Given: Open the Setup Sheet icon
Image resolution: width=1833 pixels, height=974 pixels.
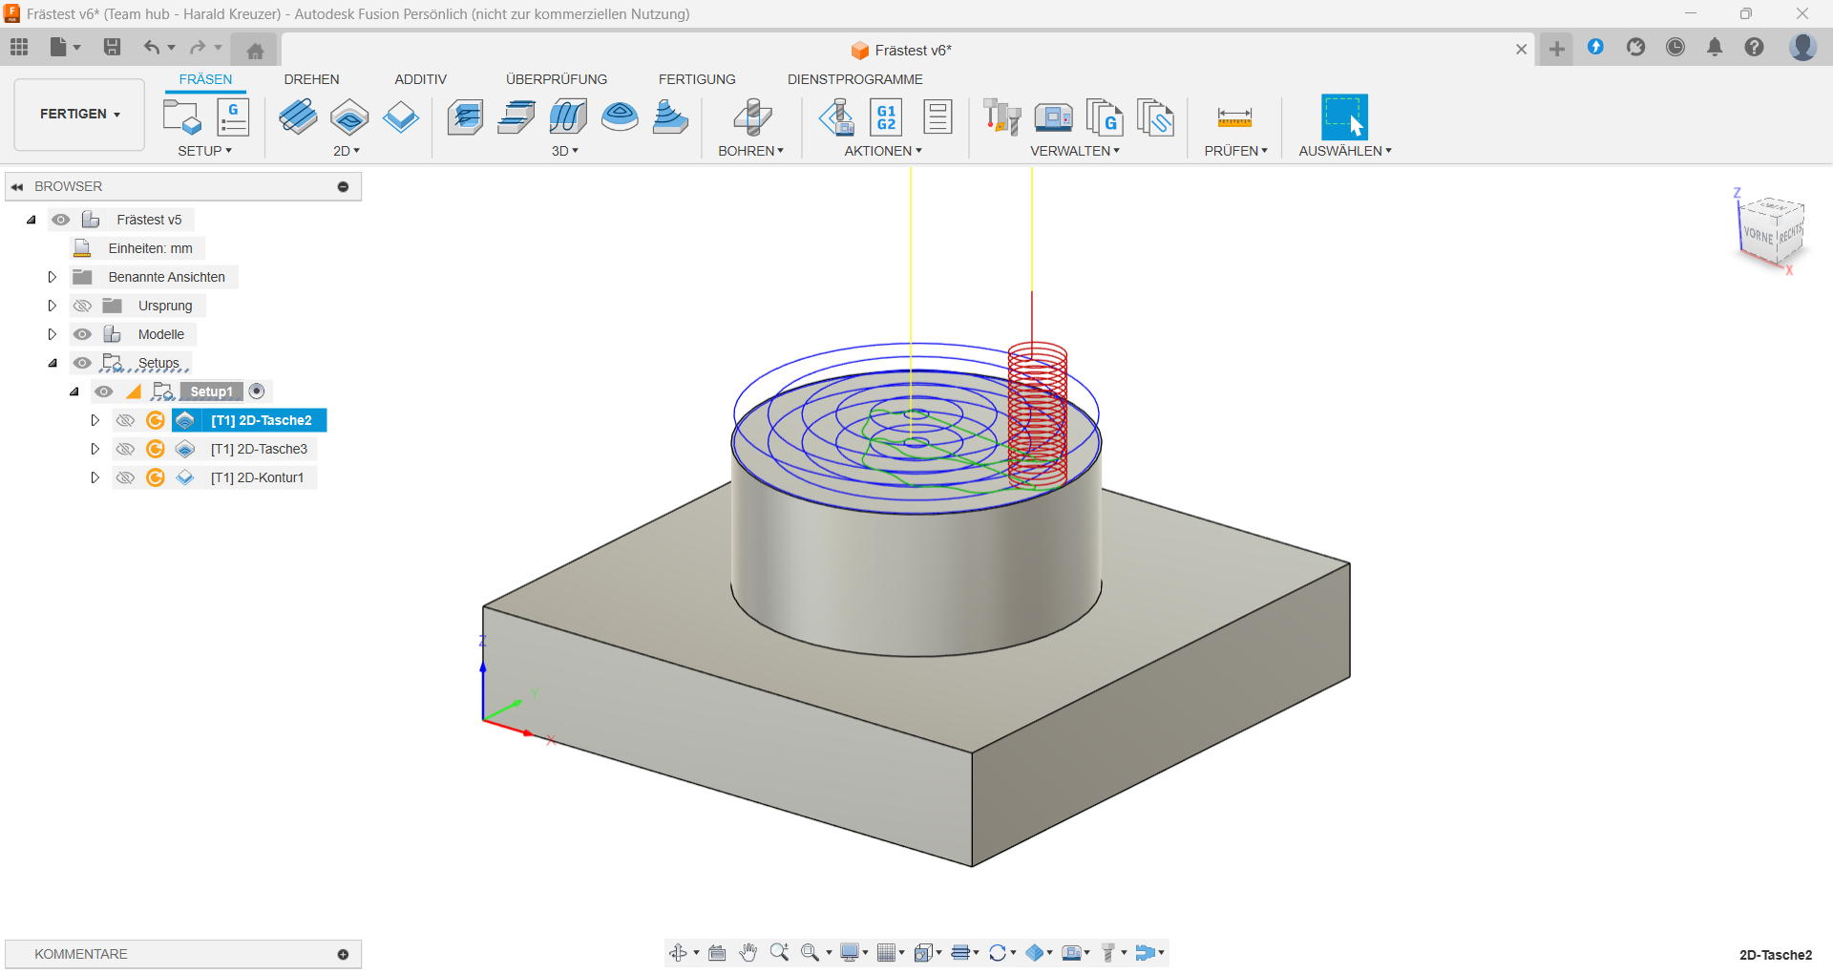Looking at the screenshot, I should [x=938, y=117].
